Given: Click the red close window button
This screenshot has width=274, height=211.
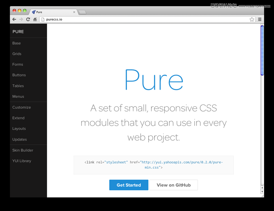Looking at the screenshot, I should [x=14, y=11].
